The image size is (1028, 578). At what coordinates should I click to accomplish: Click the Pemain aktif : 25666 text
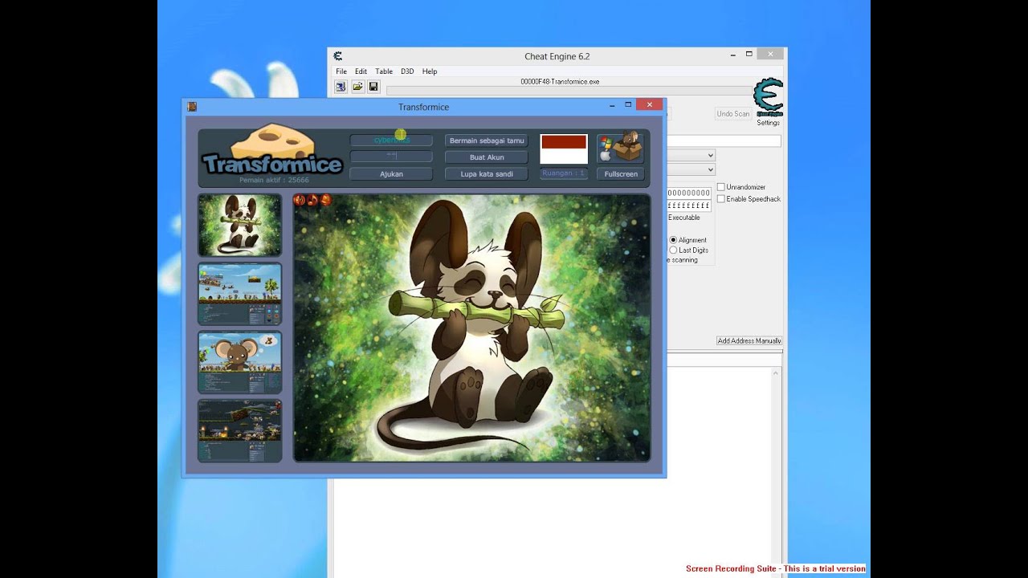(x=274, y=181)
